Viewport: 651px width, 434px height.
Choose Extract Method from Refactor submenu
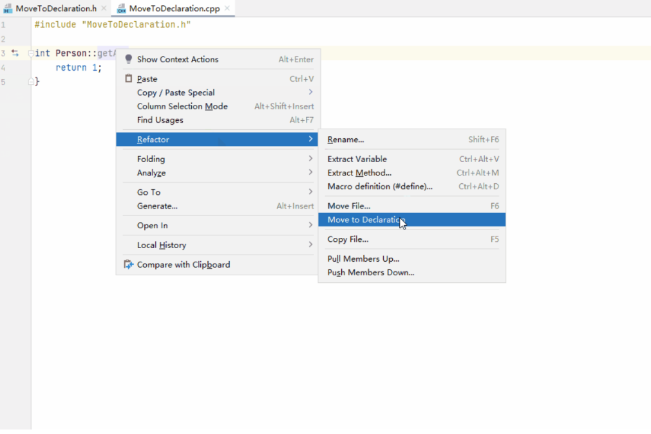pyautogui.click(x=359, y=173)
